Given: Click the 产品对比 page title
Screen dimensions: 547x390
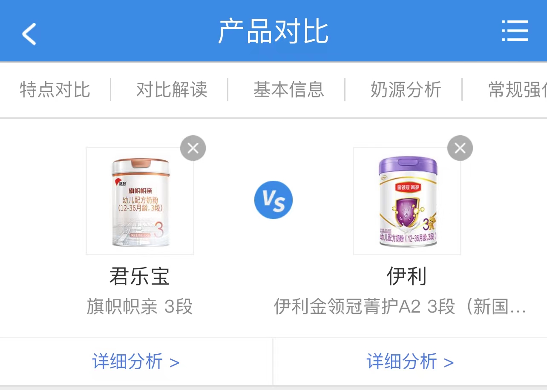Looking at the screenshot, I should (273, 31).
